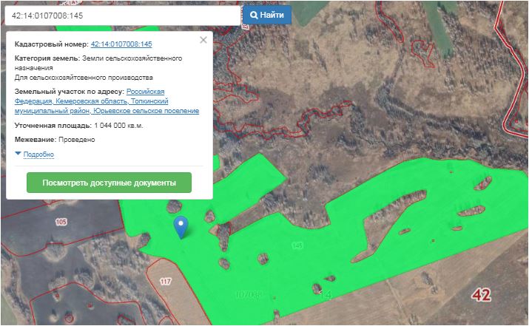Click the cadastral number search field
The image size is (529, 326).
pos(122,15)
